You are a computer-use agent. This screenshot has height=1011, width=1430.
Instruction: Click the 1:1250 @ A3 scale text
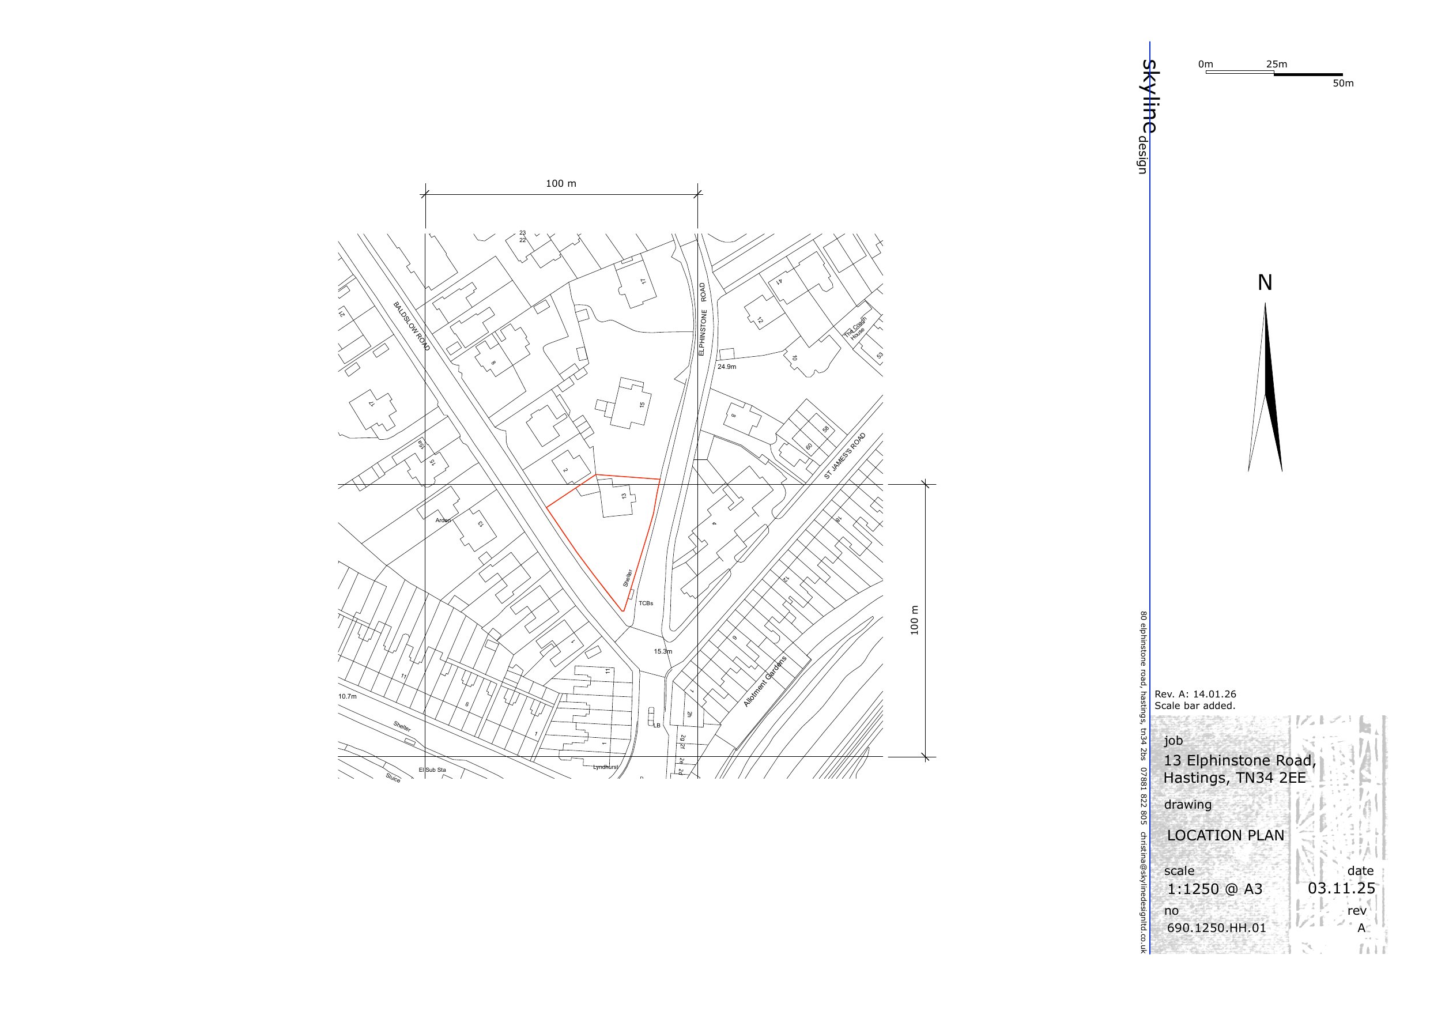pyautogui.click(x=1214, y=889)
